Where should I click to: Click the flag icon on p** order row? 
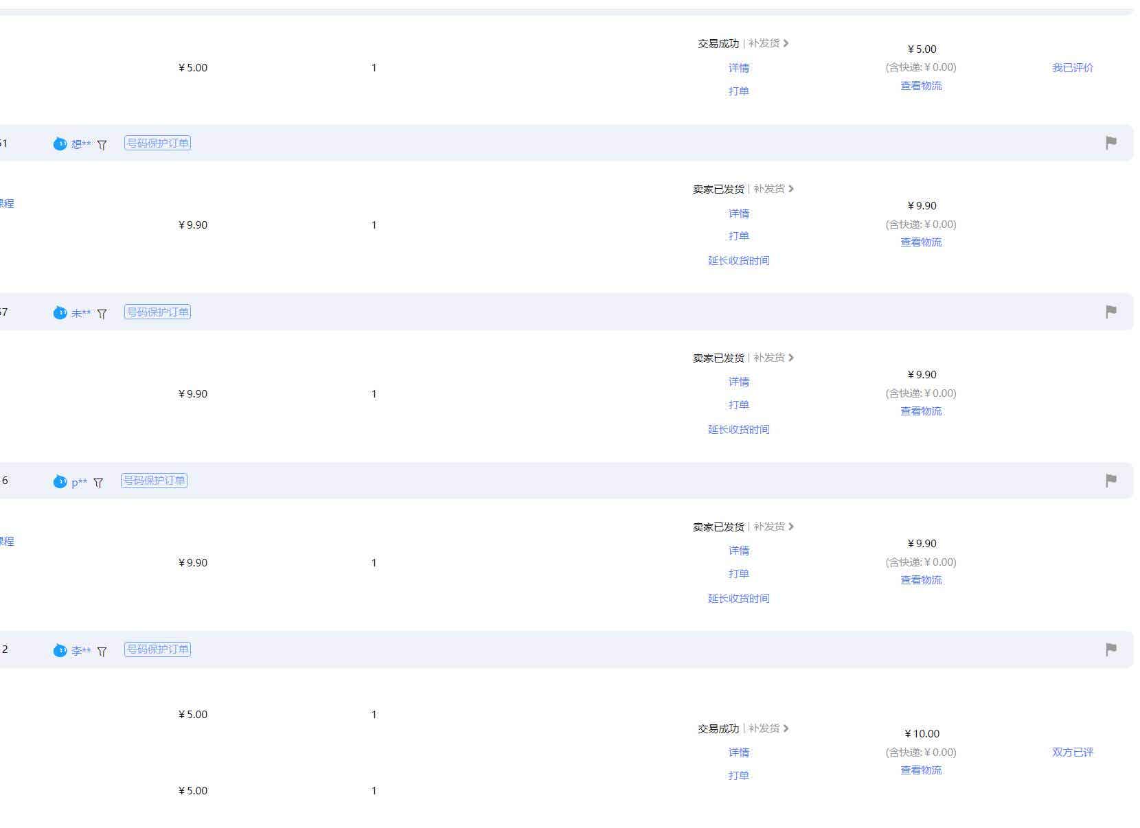(x=1110, y=481)
